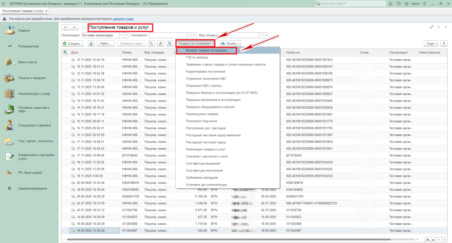The height and width of the screenshot is (243, 452).
Task: Click the notifications bell icon
Action: click(x=391, y=4)
